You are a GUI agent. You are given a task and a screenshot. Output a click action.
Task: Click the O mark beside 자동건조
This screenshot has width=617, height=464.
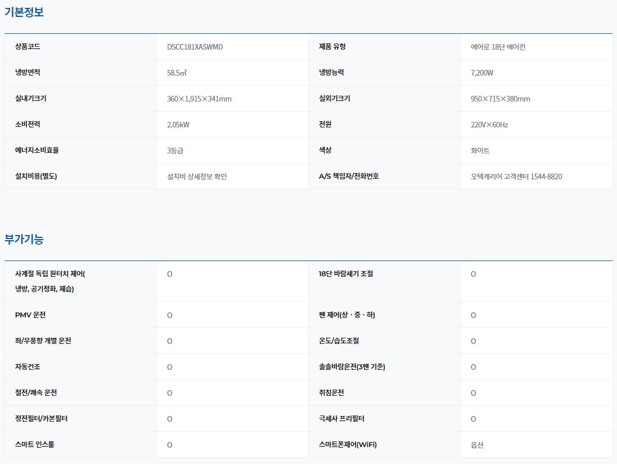coord(170,367)
